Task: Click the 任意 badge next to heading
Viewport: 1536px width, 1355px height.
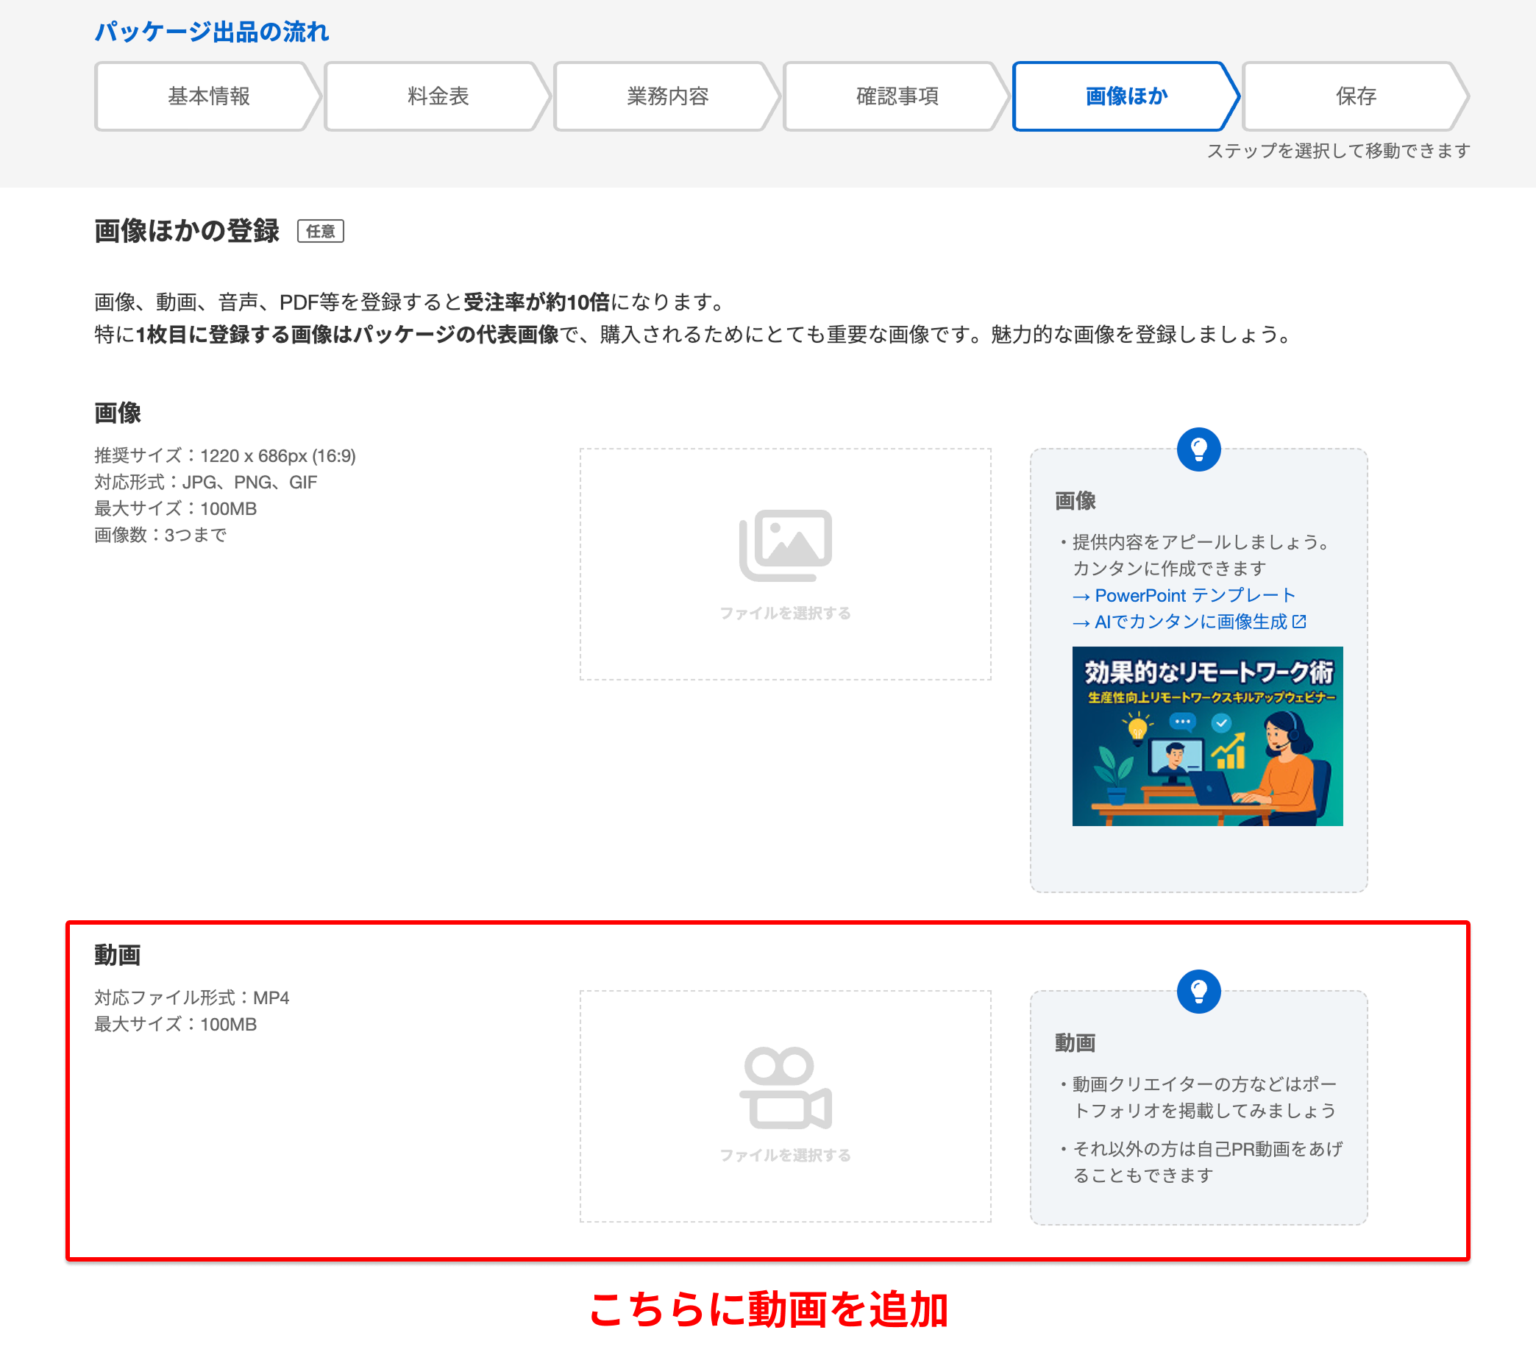Action: tap(320, 231)
